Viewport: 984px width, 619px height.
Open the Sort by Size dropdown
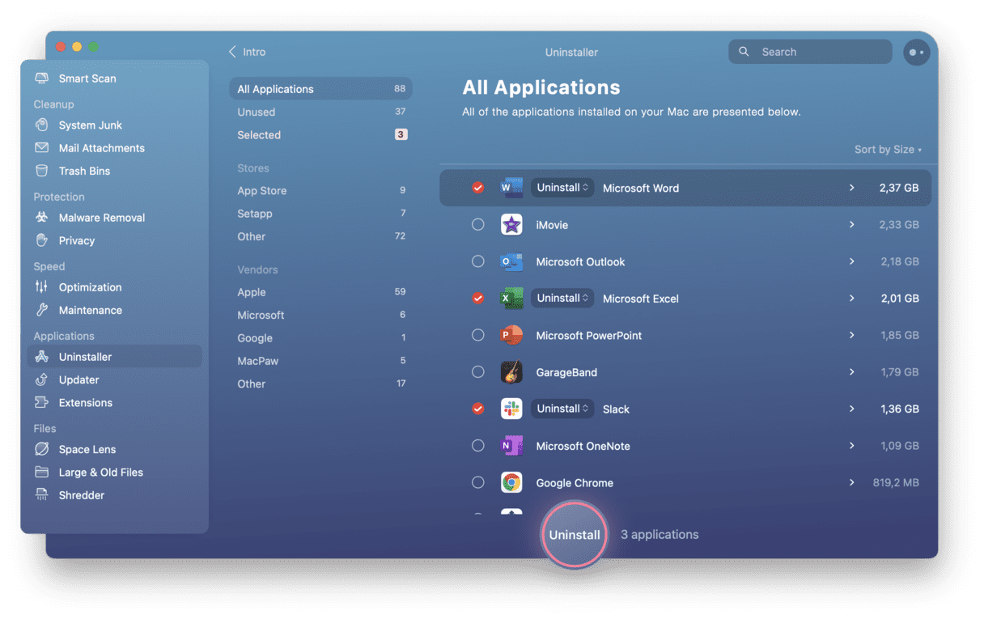888,150
